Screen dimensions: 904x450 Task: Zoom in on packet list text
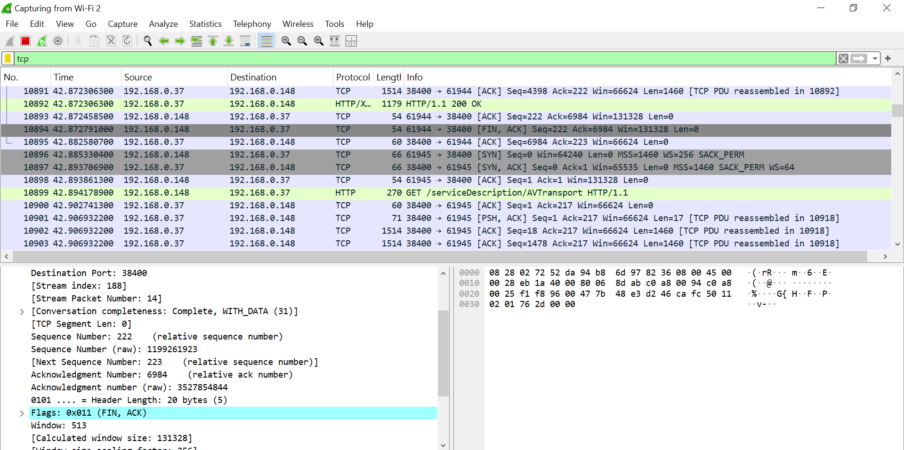(x=286, y=41)
